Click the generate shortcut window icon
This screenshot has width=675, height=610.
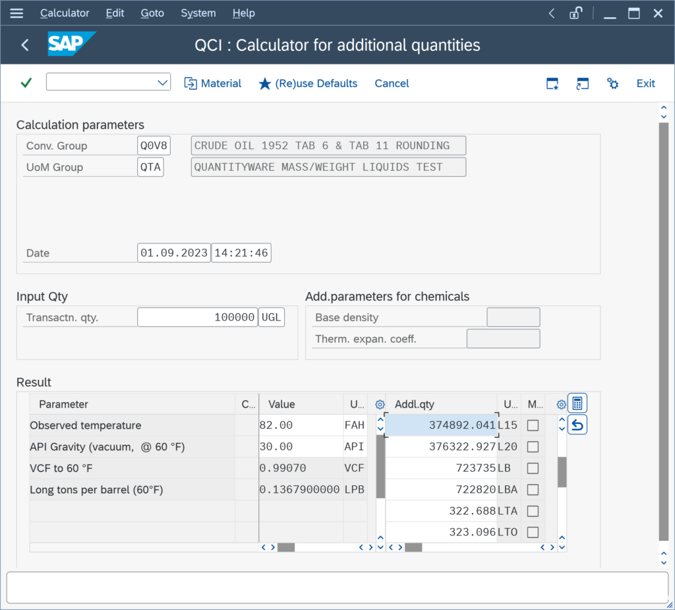[583, 84]
